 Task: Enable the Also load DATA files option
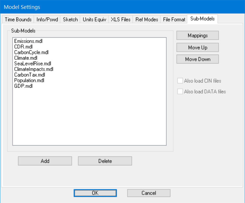pyautogui.click(x=180, y=91)
